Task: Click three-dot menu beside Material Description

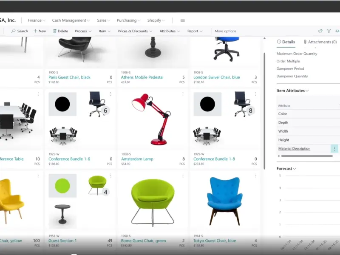Action: [334, 149]
